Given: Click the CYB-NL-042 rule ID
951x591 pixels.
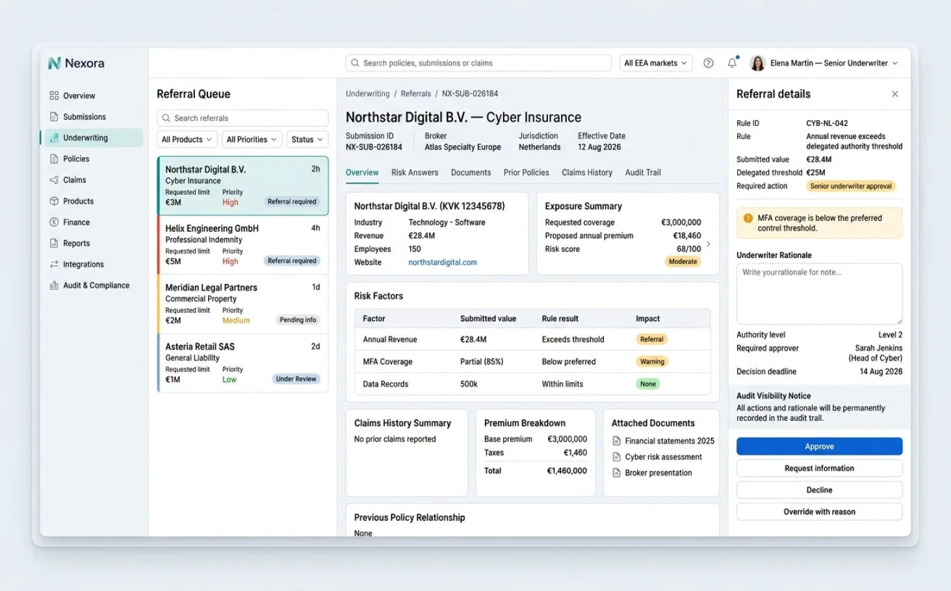Looking at the screenshot, I should (827, 123).
